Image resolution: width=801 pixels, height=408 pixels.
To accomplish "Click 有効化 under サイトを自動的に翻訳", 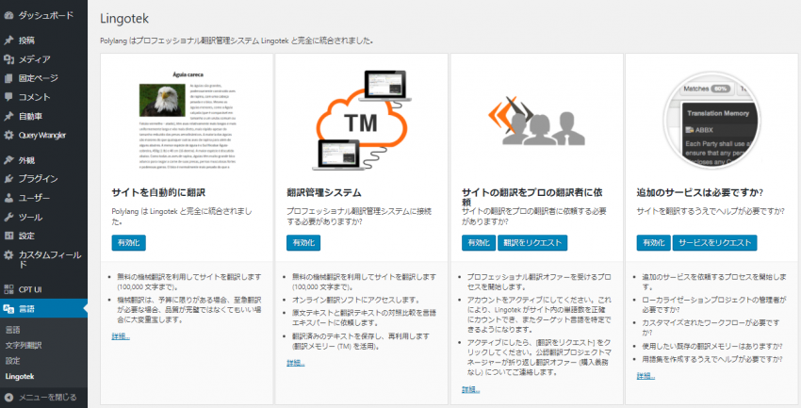I will pyautogui.click(x=126, y=243).
